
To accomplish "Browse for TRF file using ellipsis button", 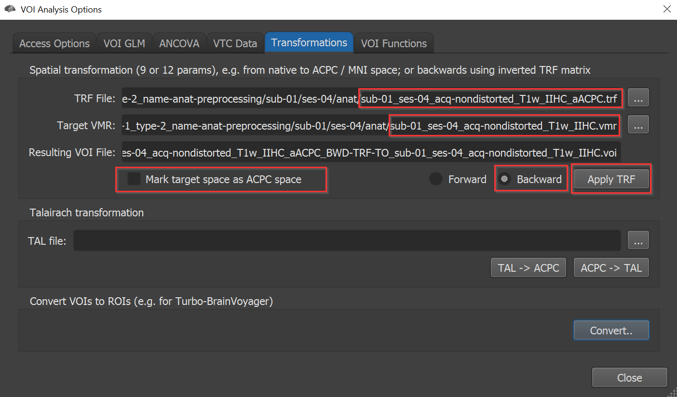I will pyautogui.click(x=638, y=98).
